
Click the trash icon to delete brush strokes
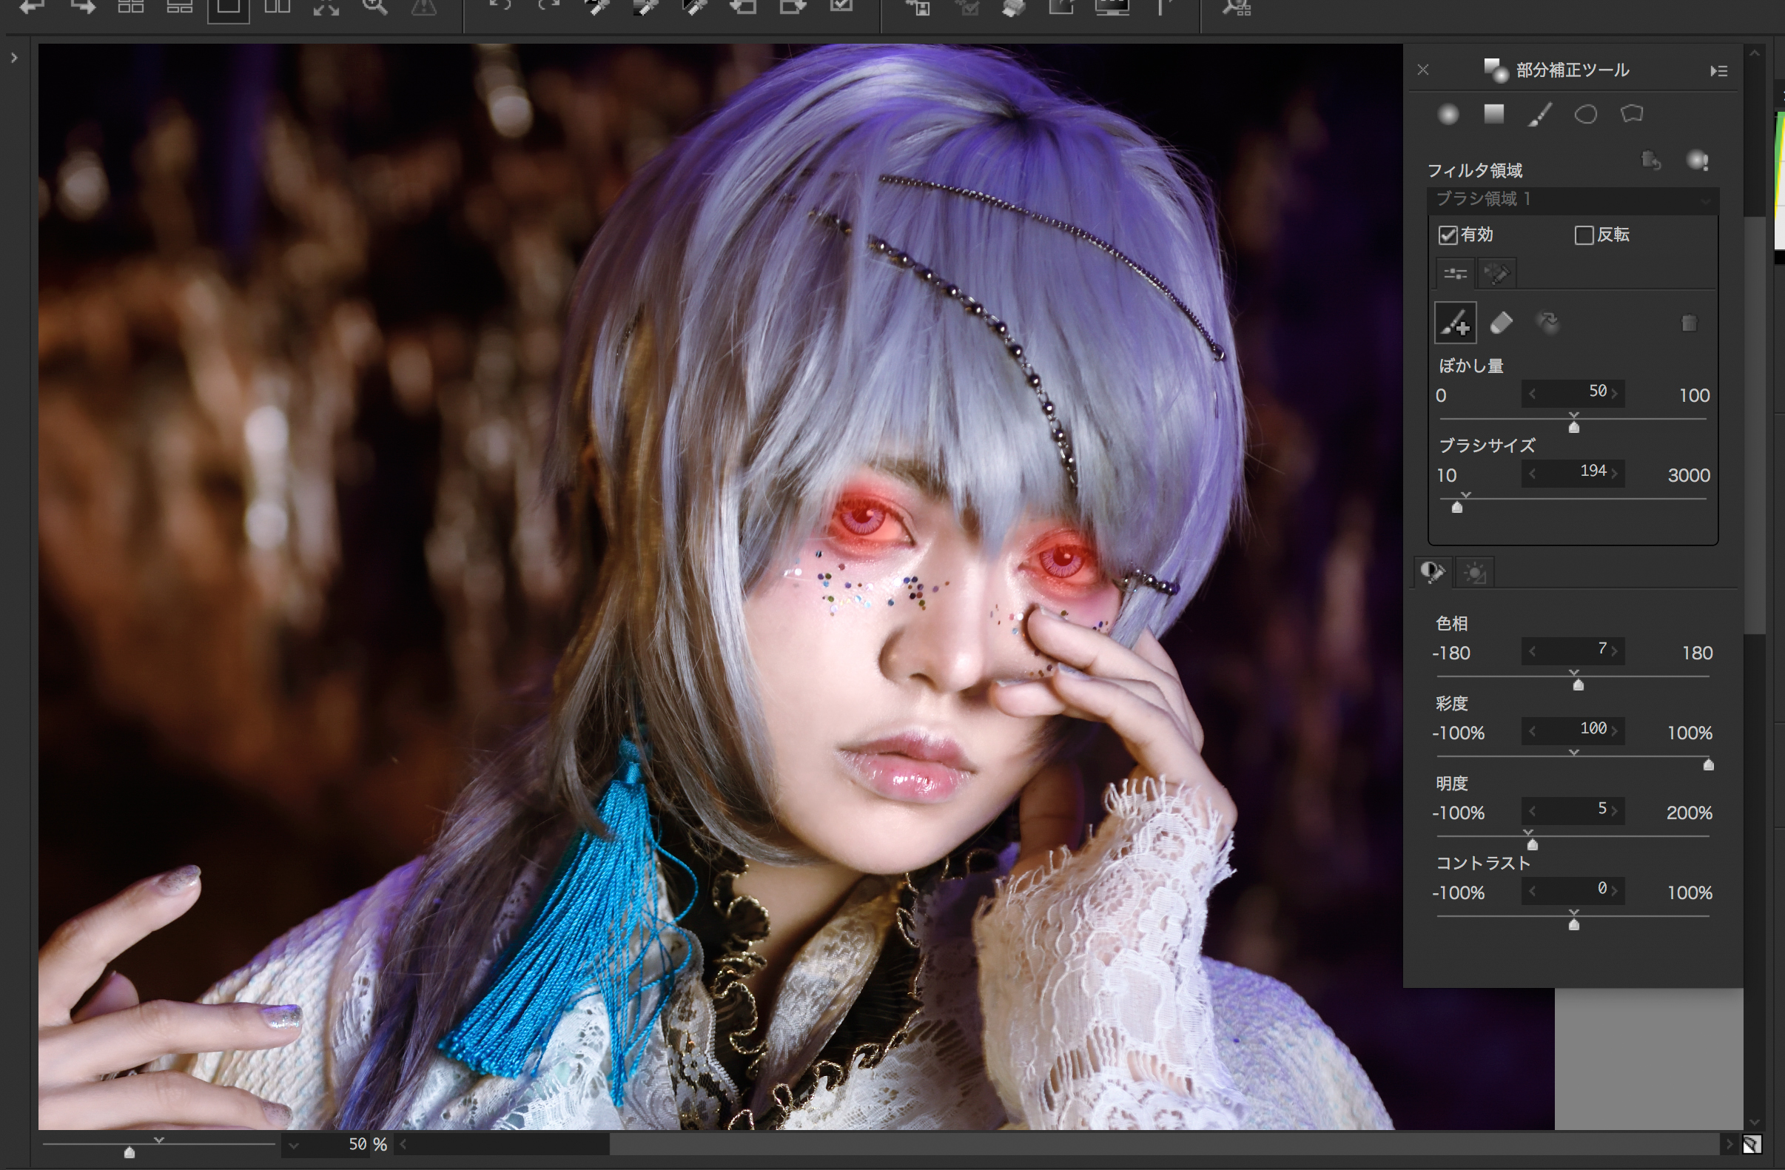[1688, 323]
